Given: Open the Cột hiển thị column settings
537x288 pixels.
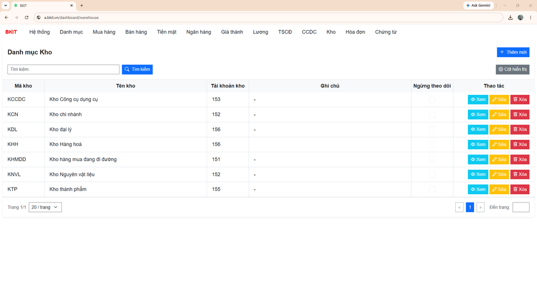Looking at the screenshot, I should [x=512, y=70].
